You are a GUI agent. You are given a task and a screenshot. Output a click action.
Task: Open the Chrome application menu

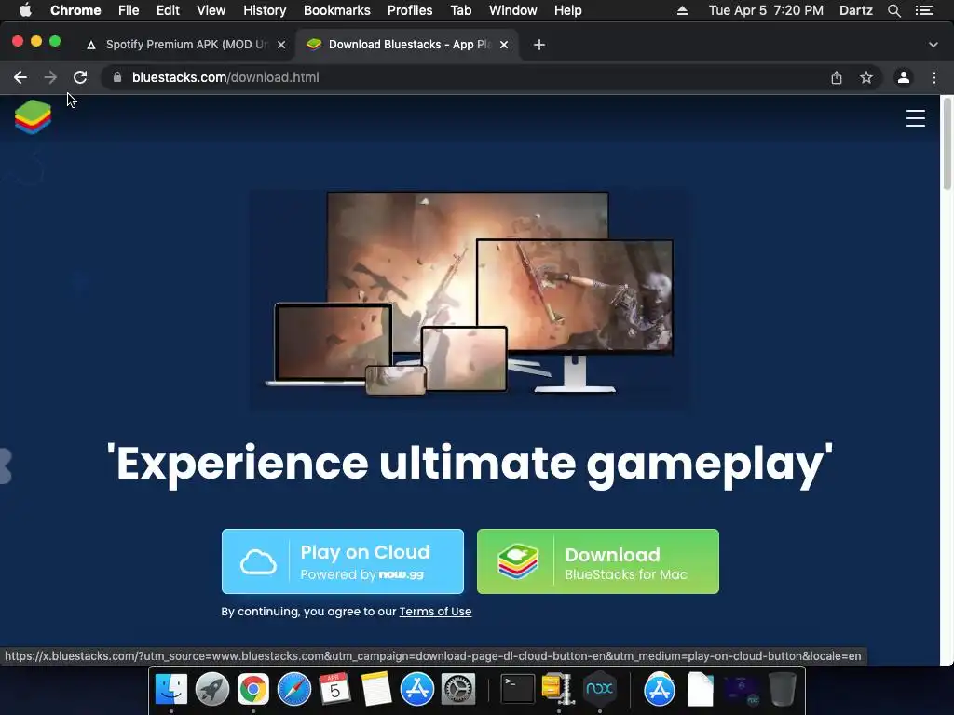(x=75, y=10)
